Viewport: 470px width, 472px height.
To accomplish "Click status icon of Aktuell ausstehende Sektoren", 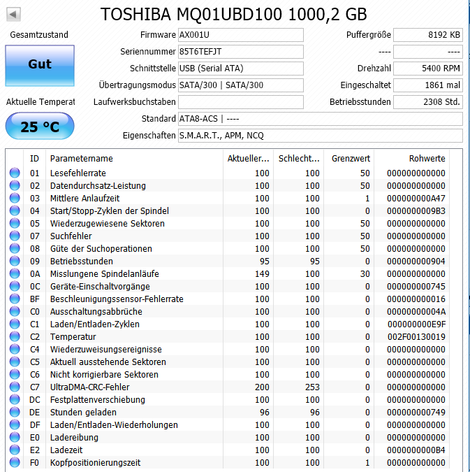I will click(15, 362).
